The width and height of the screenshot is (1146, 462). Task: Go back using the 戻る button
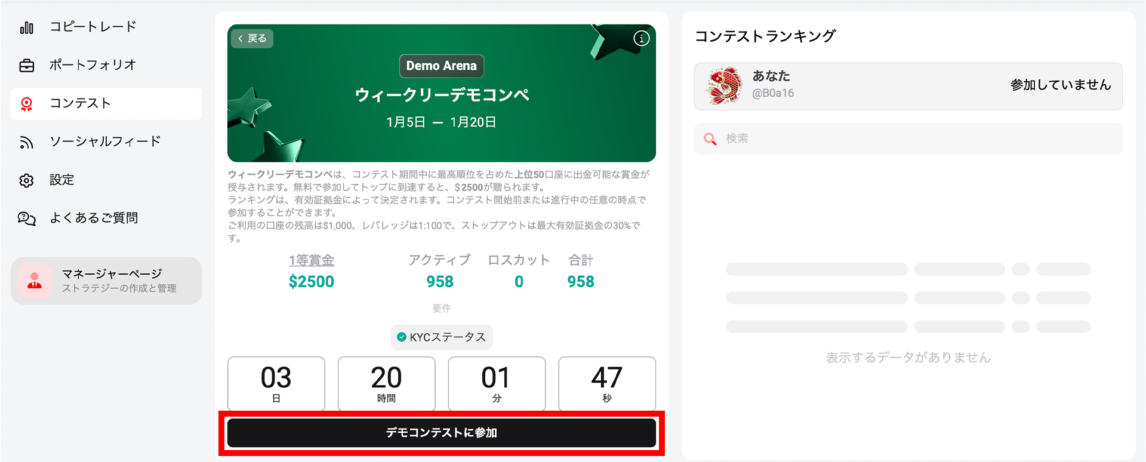(x=252, y=39)
